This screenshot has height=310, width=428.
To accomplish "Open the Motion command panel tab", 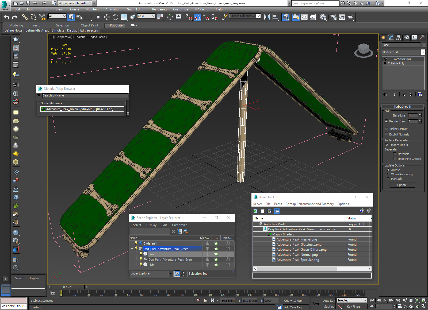I will pos(407,37).
